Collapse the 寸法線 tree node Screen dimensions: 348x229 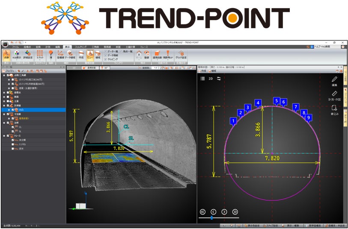tap(4, 114)
